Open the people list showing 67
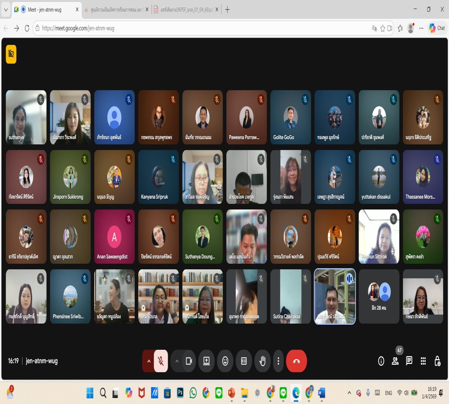This screenshot has height=404, width=449. 395,361
